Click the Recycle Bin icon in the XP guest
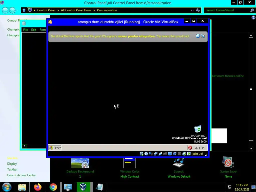This screenshot has height=192, width=256. click(198, 129)
